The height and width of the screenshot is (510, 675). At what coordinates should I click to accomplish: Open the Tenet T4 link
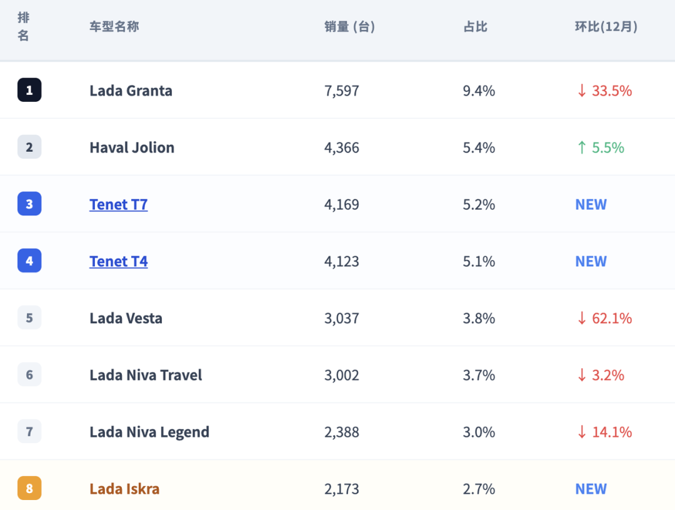[118, 261]
